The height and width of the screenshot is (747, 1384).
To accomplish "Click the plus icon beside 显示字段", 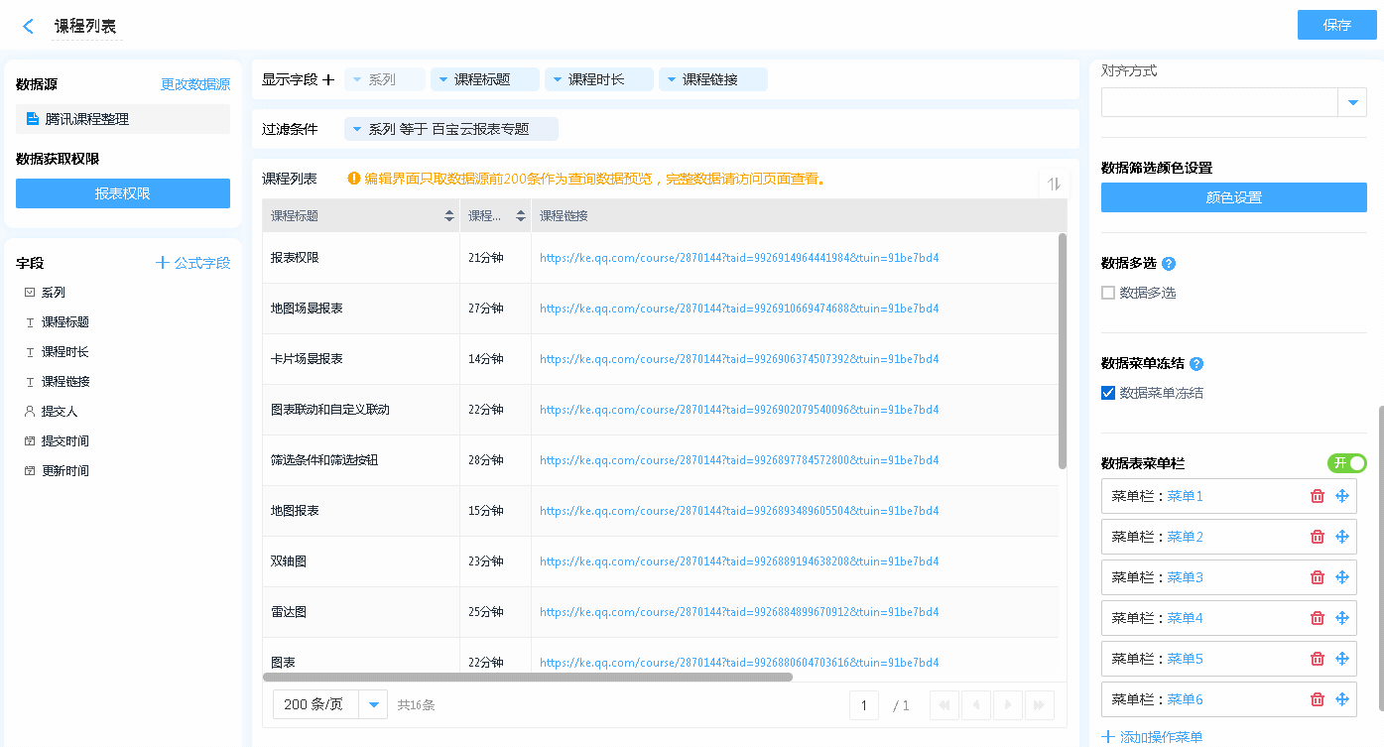I will click(x=329, y=79).
